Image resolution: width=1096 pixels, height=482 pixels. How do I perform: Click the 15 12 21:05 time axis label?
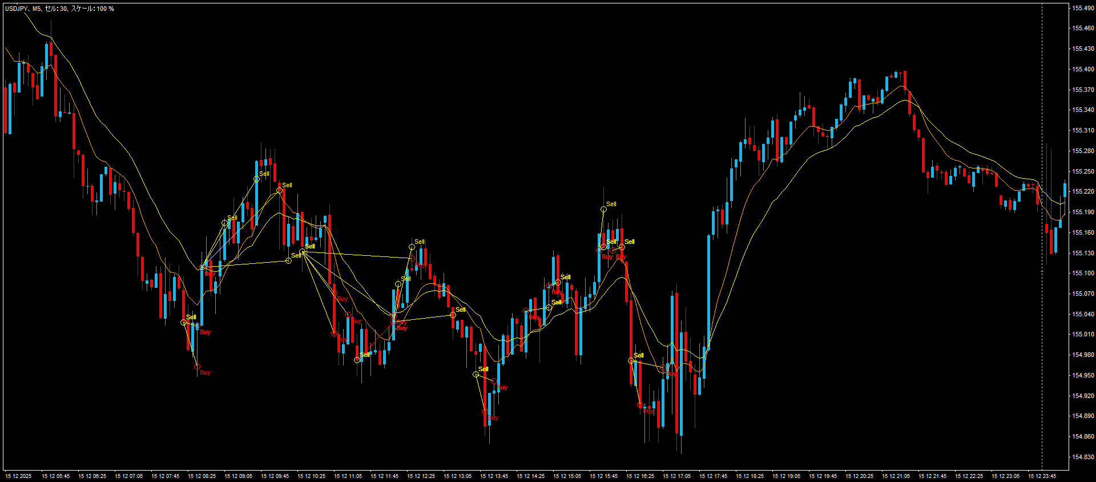(896, 476)
